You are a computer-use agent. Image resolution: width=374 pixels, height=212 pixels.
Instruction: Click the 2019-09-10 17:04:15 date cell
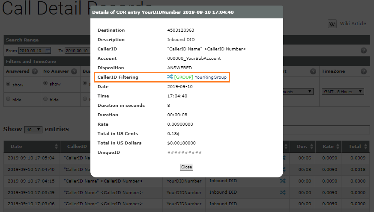[x=31, y=181]
